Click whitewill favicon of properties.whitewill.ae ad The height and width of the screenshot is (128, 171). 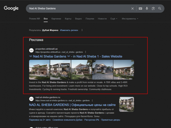(31, 50)
